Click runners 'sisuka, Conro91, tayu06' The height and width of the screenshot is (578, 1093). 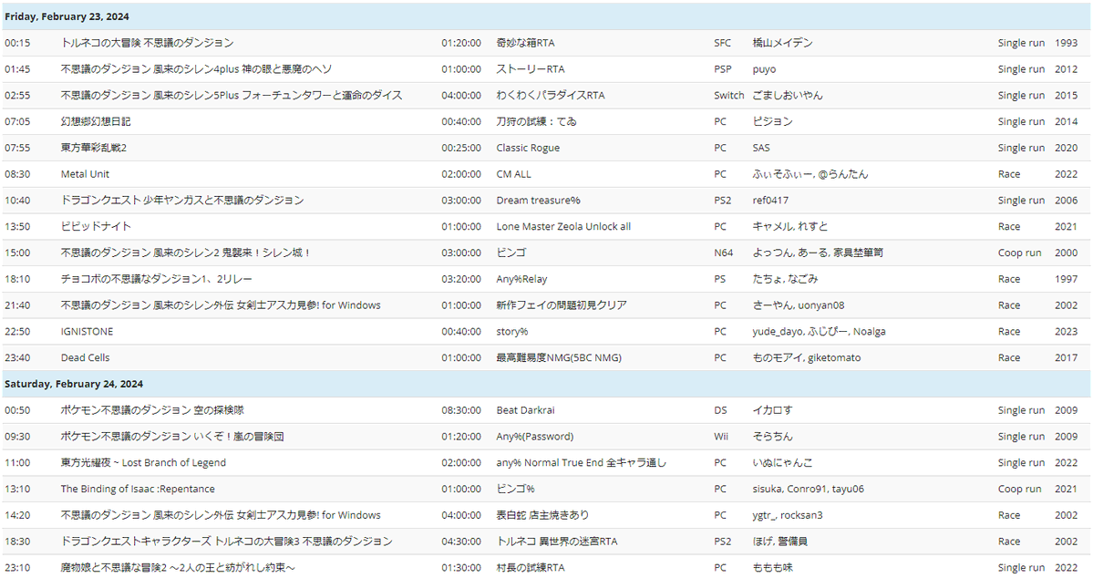(808, 490)
